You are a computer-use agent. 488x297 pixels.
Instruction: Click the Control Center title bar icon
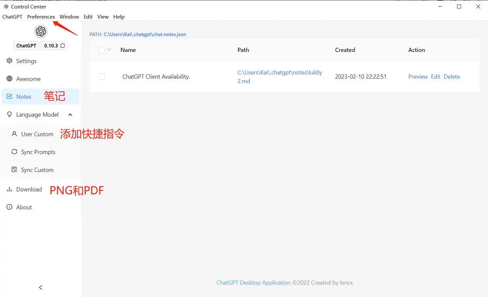click(6, 6)
